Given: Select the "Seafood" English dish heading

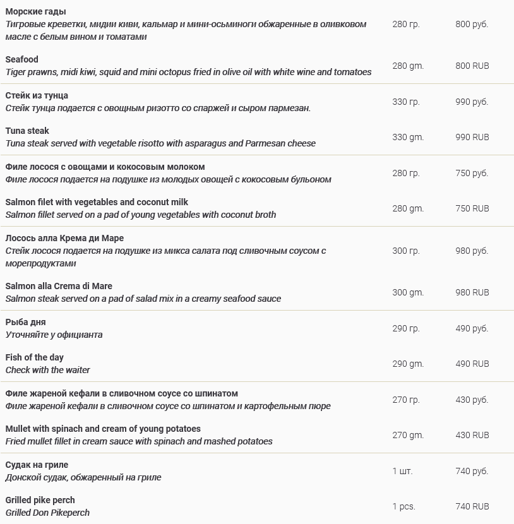Looking at the screenshot, I should pos(22,59).
